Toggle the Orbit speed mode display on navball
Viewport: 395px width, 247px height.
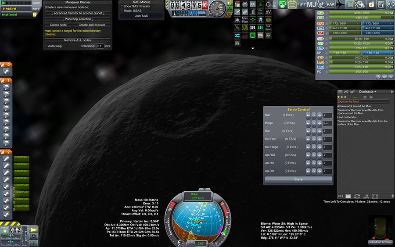coord(198,196)
